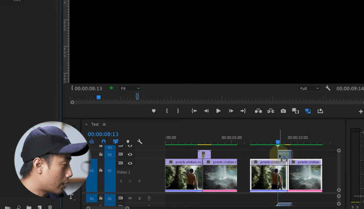The height and width of the screenshot is (209, 364).
Task: Hide the V2 track output eye
Action: tap(130, 155)
